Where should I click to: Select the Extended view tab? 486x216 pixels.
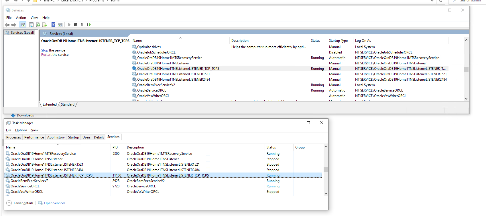tap(50, 104)
